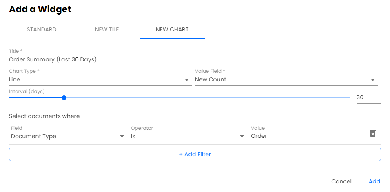Select the NEW CHART tab
The width and height of the screenshot is (390, 192).
(172, 30)
